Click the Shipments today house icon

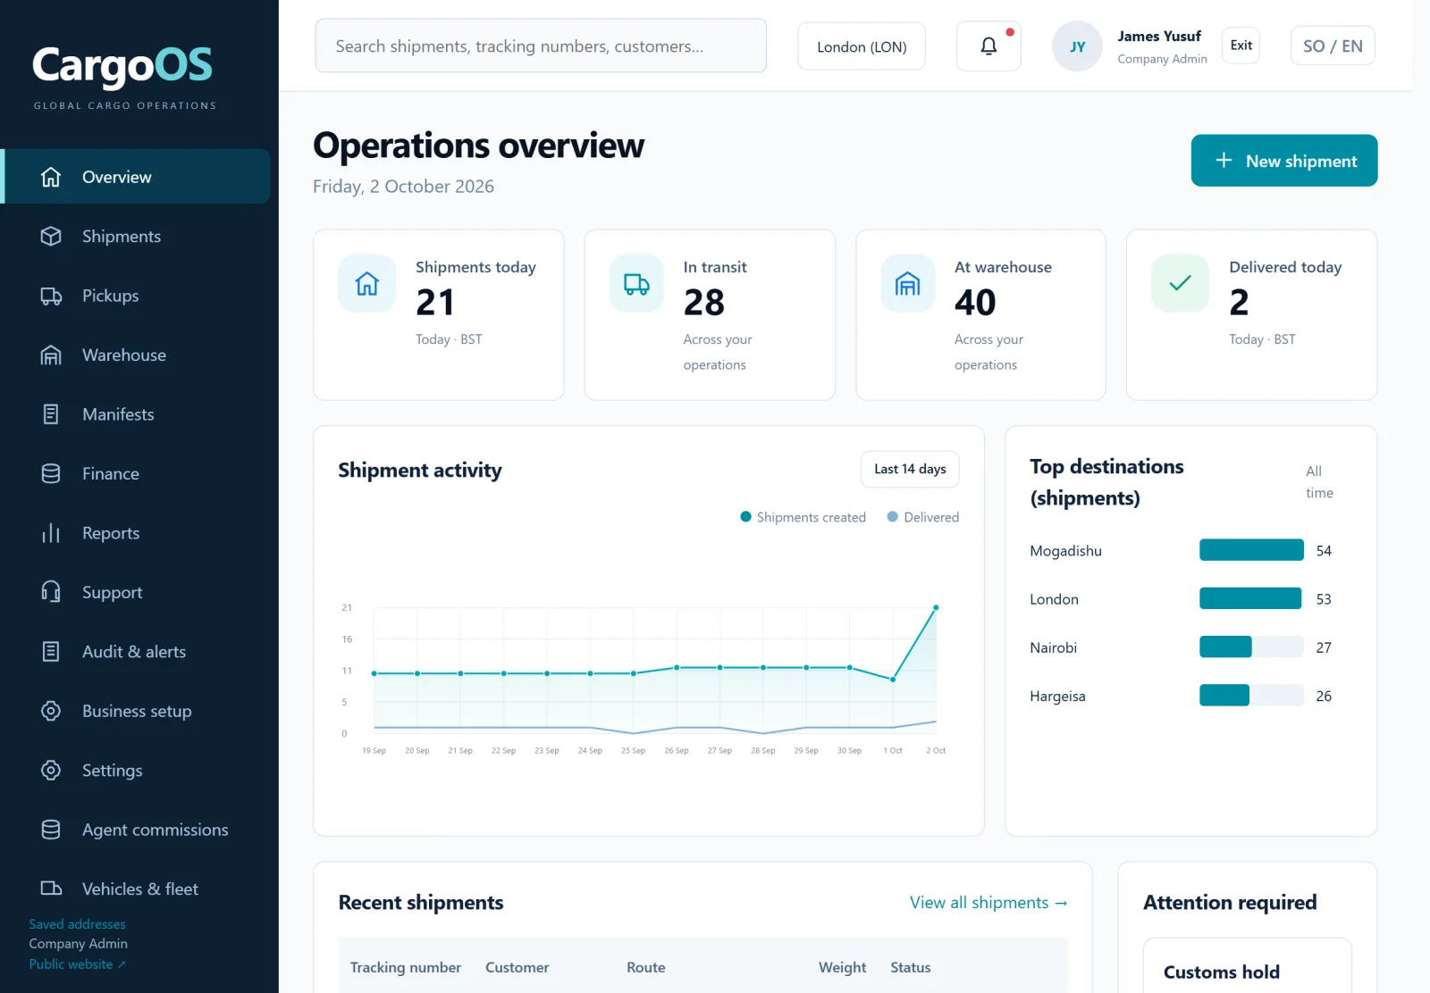(x=367, y=284)
